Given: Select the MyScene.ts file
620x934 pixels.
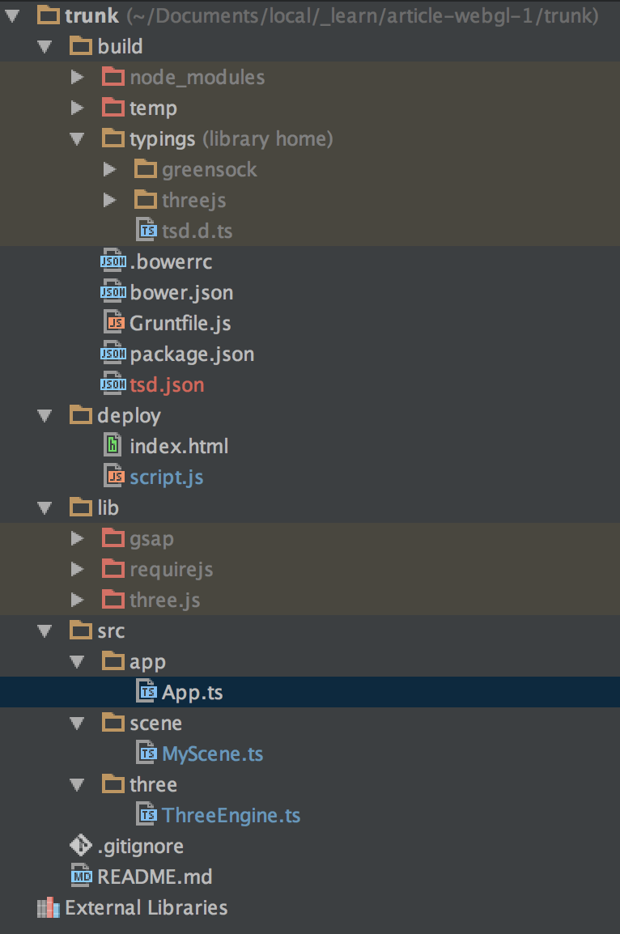Looking at the screenshot, I should [x=212, y=754].
